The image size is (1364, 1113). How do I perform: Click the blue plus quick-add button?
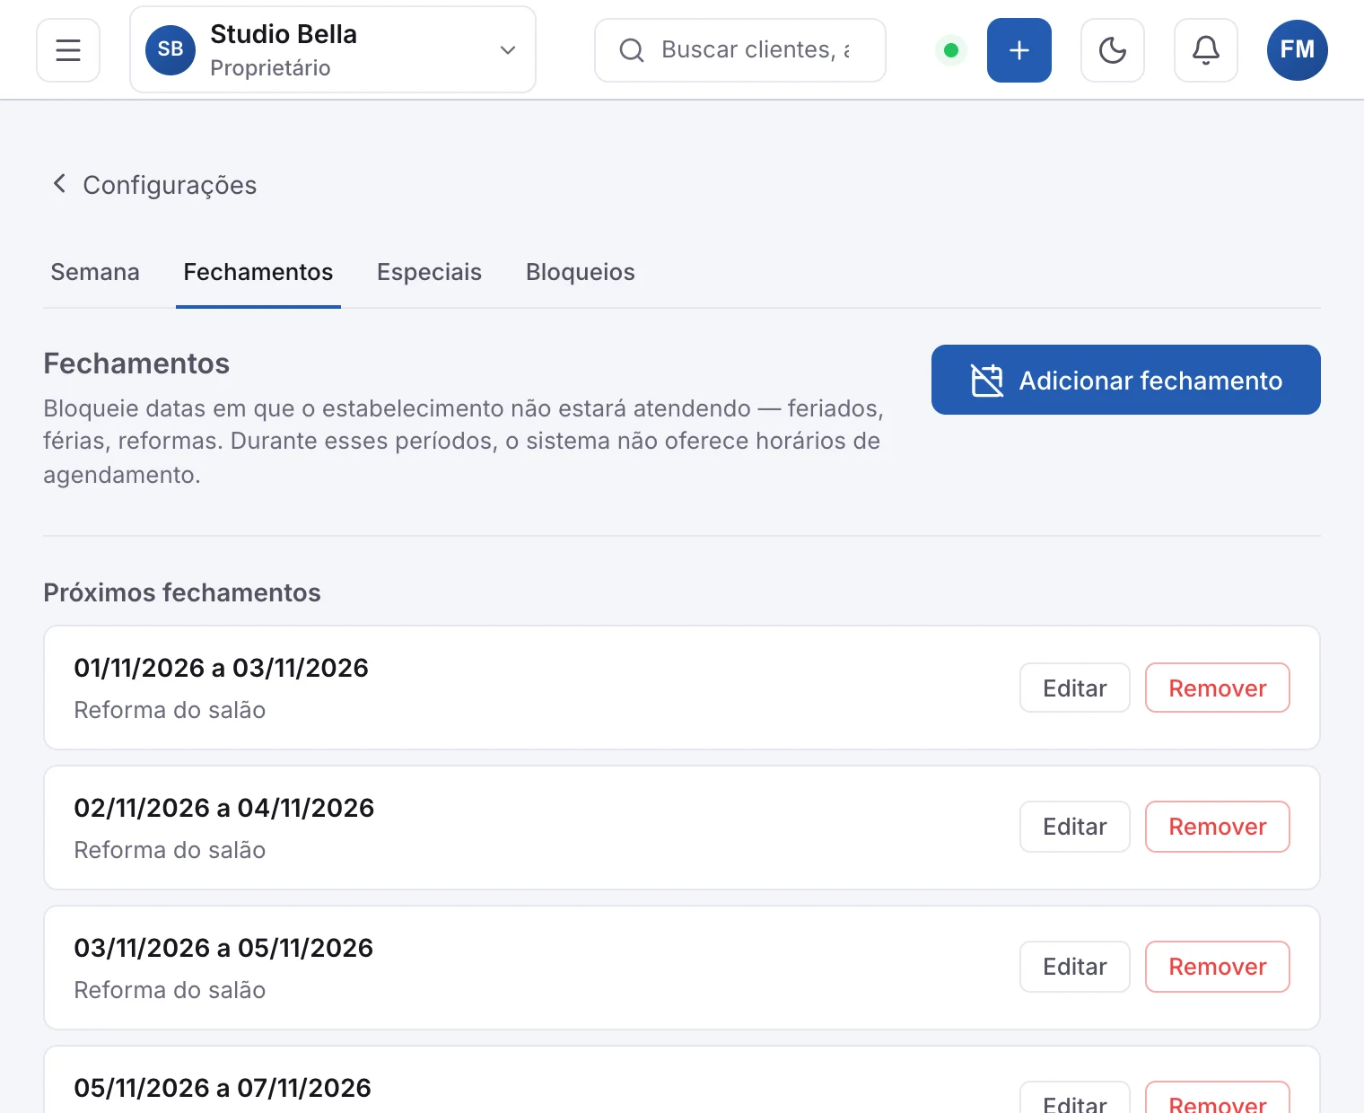point(1019,50)
